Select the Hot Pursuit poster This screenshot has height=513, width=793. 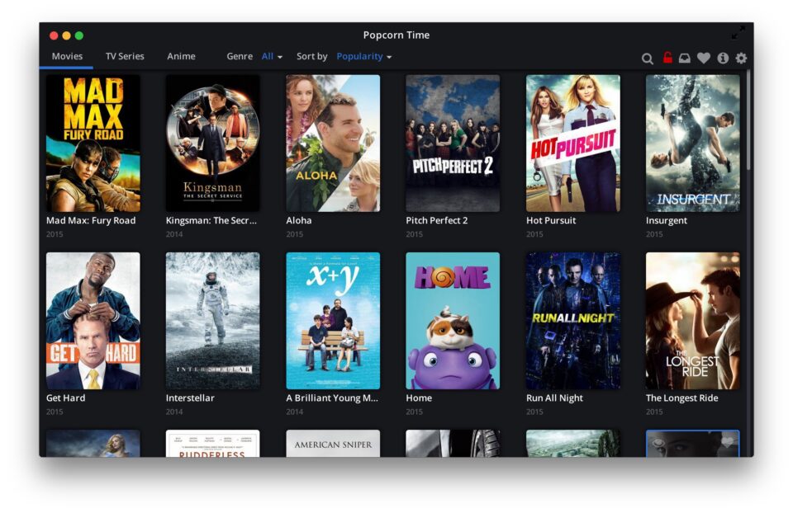click(x=573, y=143)
